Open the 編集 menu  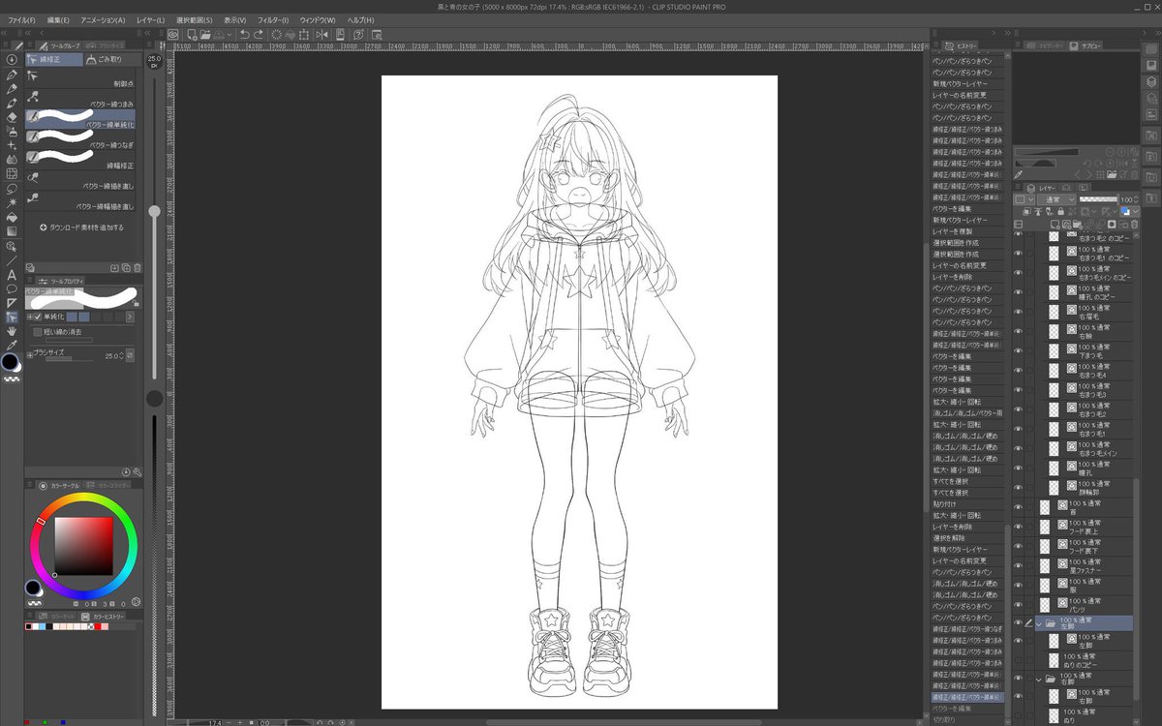(x=58, y=19)
